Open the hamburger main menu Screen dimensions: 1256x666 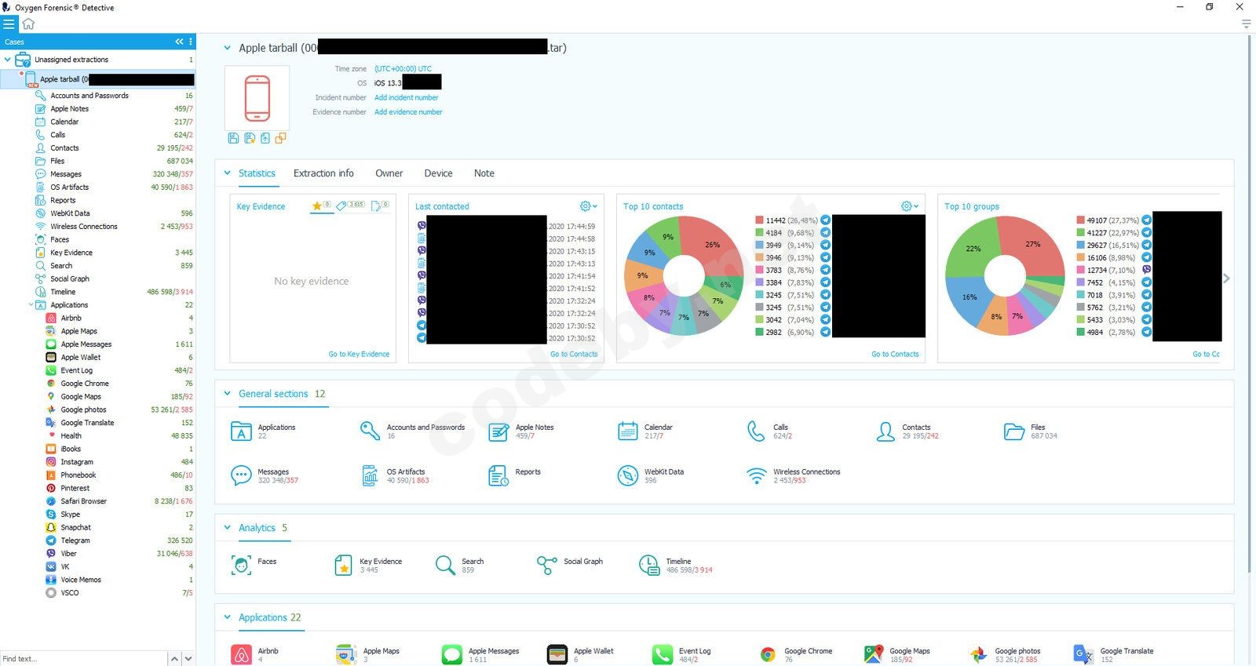pyautogui.click(x=9, y=24)
